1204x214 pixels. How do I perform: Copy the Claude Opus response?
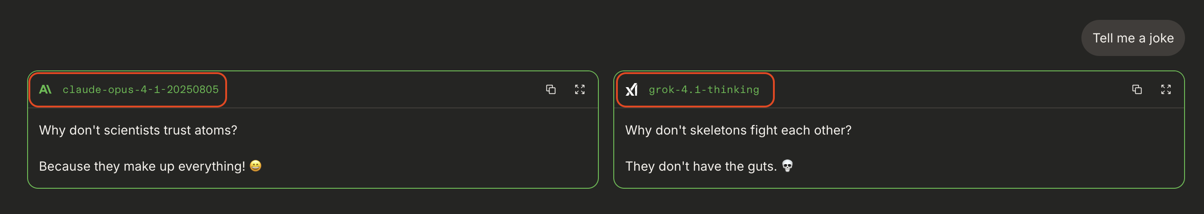(x=550, y=89)
